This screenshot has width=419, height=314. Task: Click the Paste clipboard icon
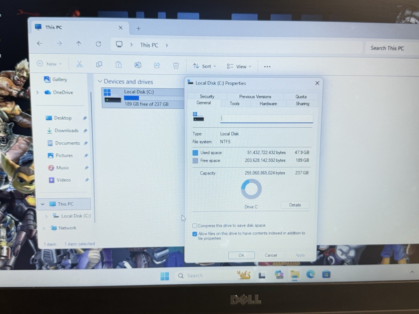(x=119, y=65)
